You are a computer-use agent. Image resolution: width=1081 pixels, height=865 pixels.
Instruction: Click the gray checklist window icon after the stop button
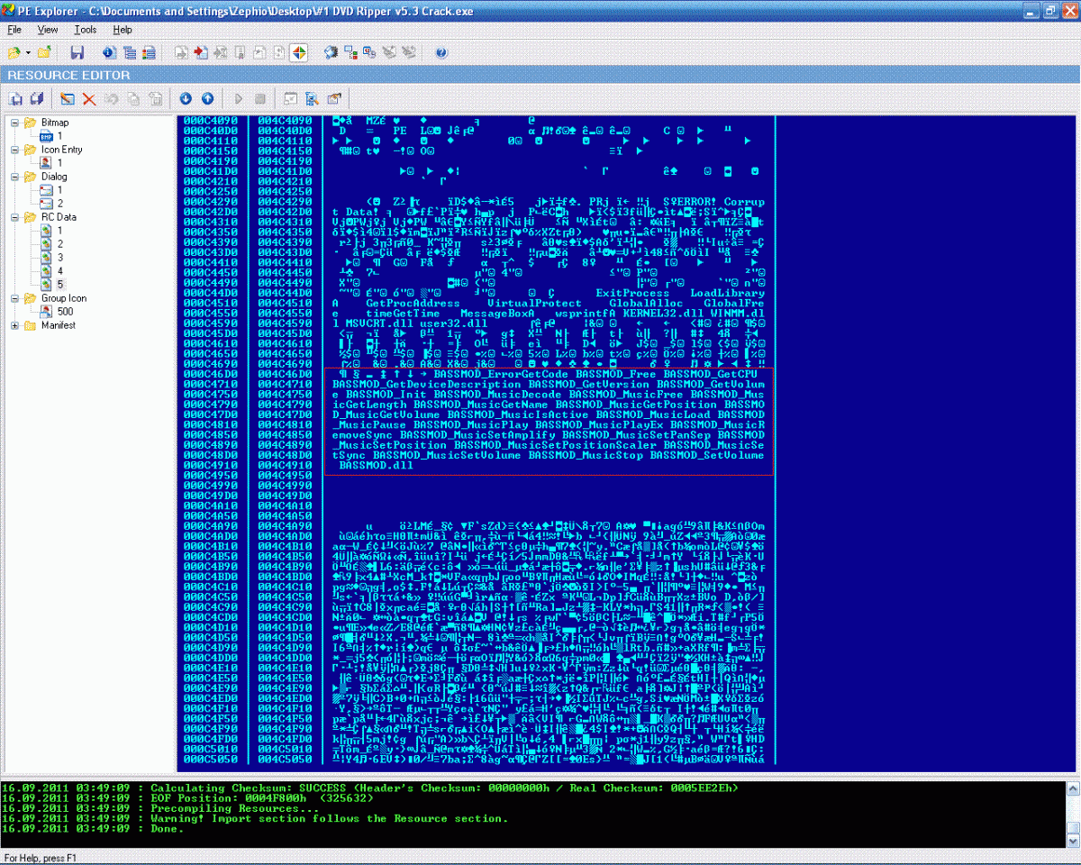[x=291, y=98]
